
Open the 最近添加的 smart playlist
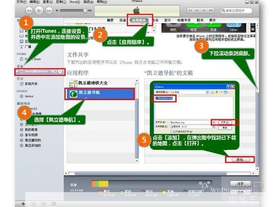pyautogui.click(x=33, y=145)
